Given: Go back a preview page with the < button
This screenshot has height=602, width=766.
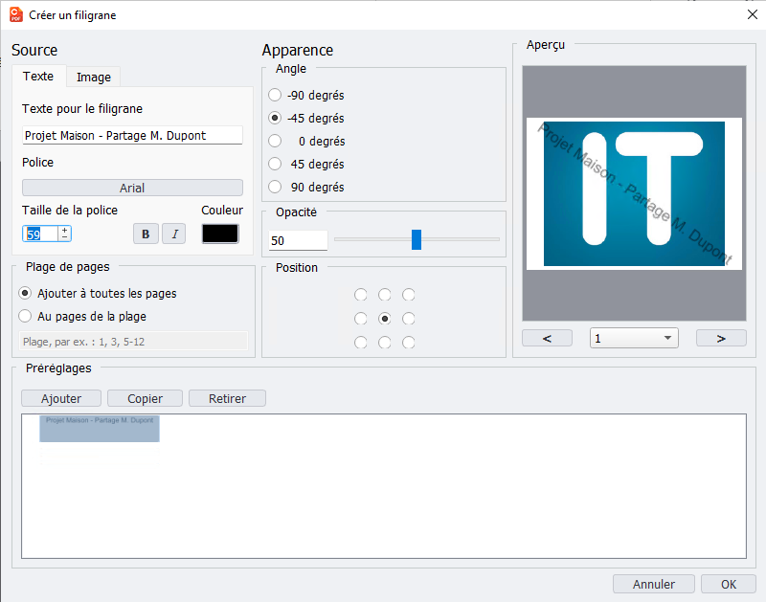Looking at the screenshot, I should (547, 337).
